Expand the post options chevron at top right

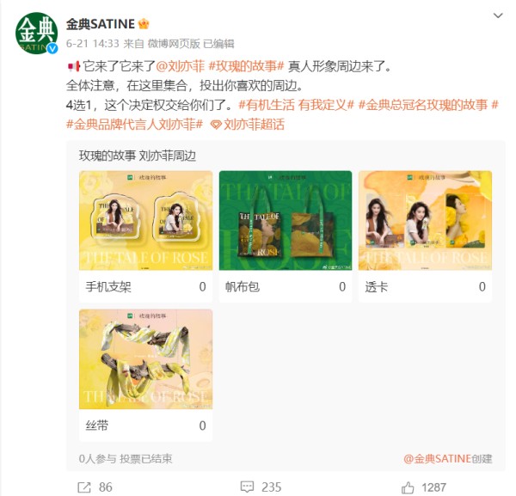tap(498, 15)
